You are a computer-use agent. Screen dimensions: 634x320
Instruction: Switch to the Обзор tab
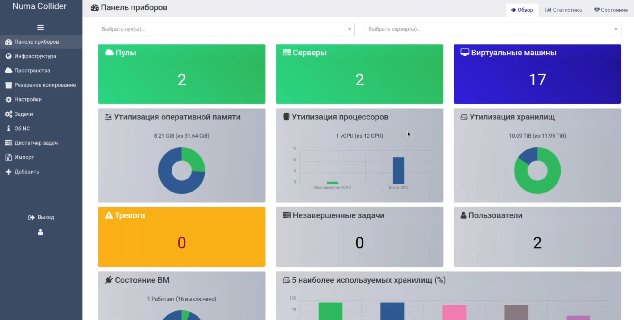point(522,10)
